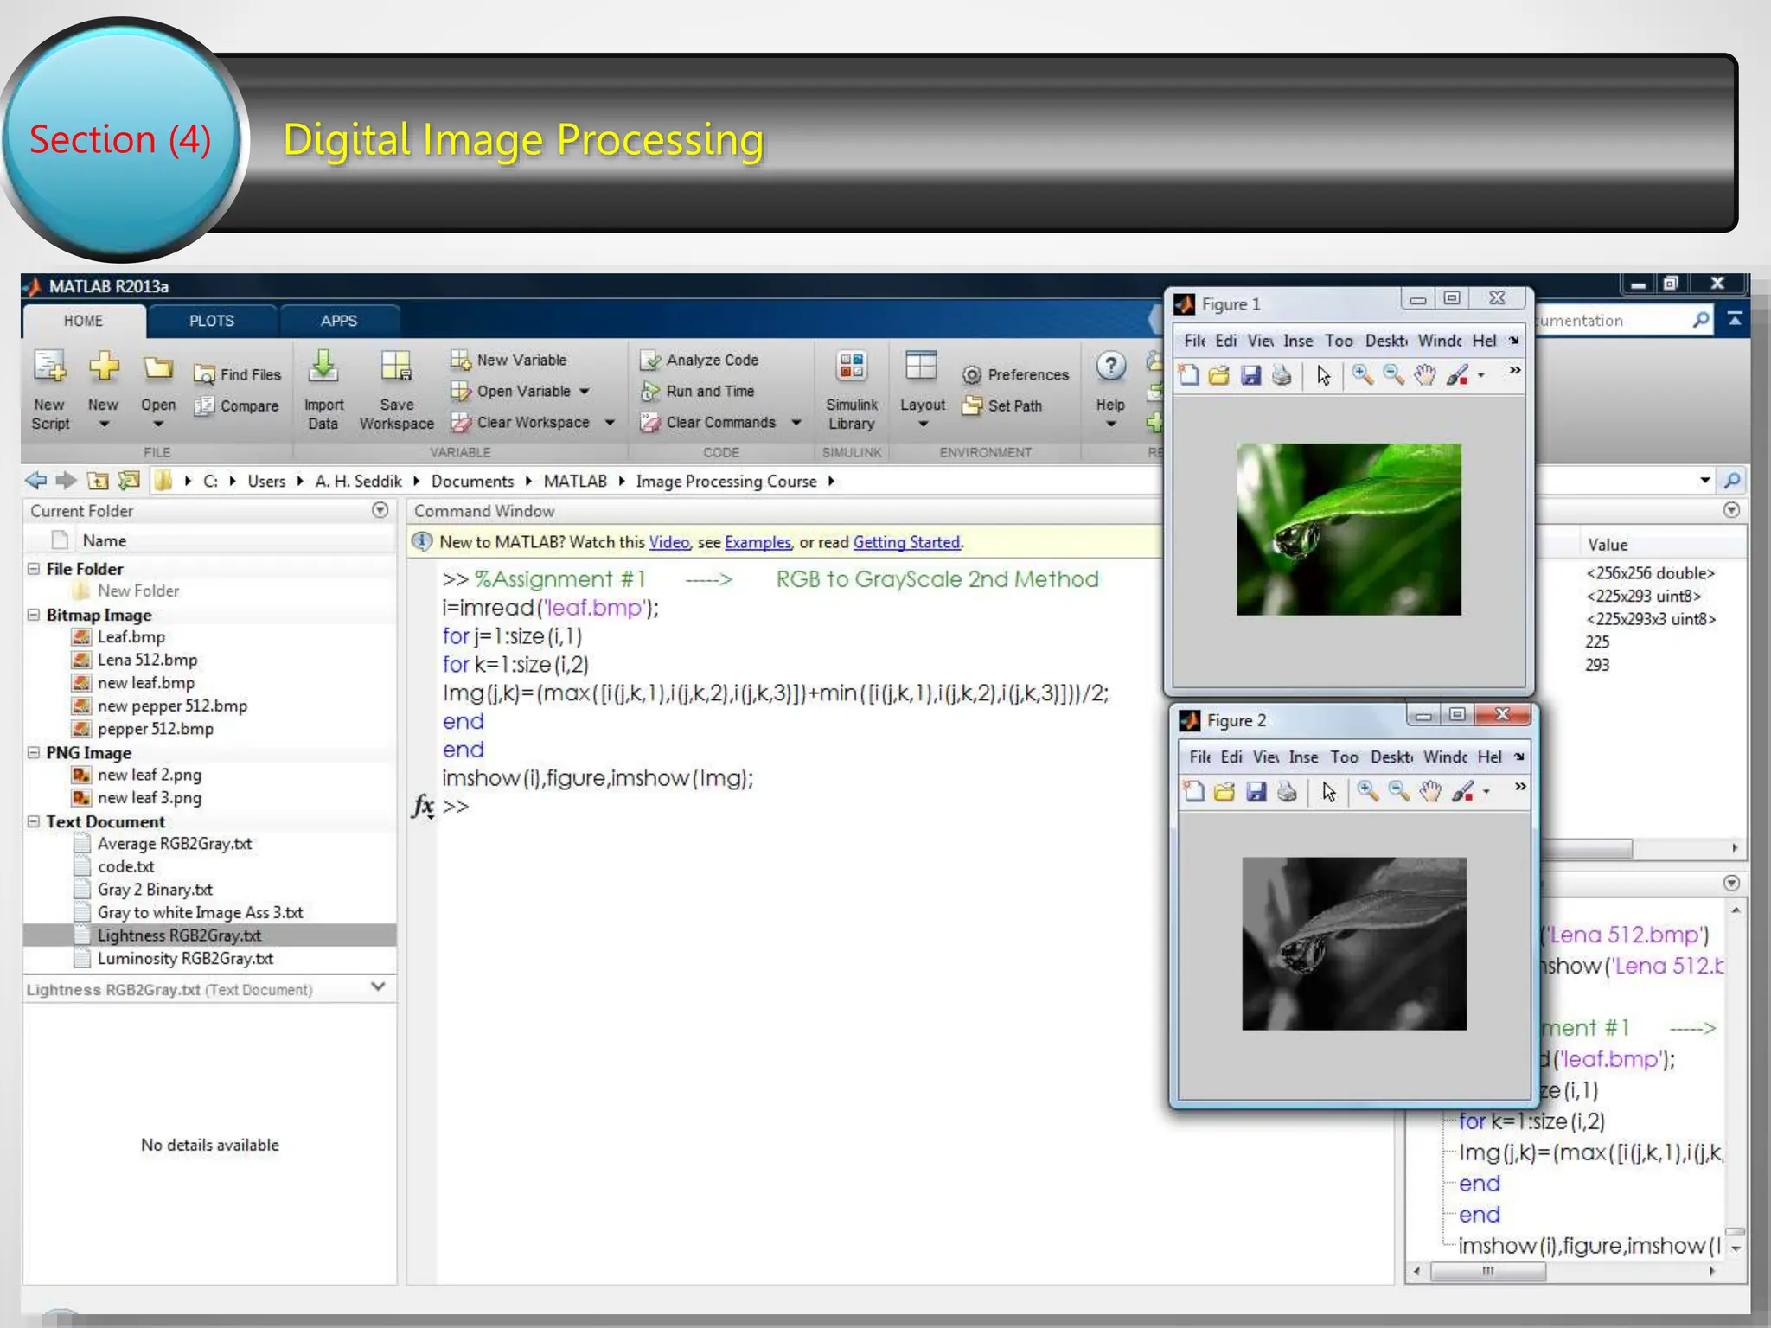Select Luminosity RGB2Gray.txt file

(x=185, y=958)
